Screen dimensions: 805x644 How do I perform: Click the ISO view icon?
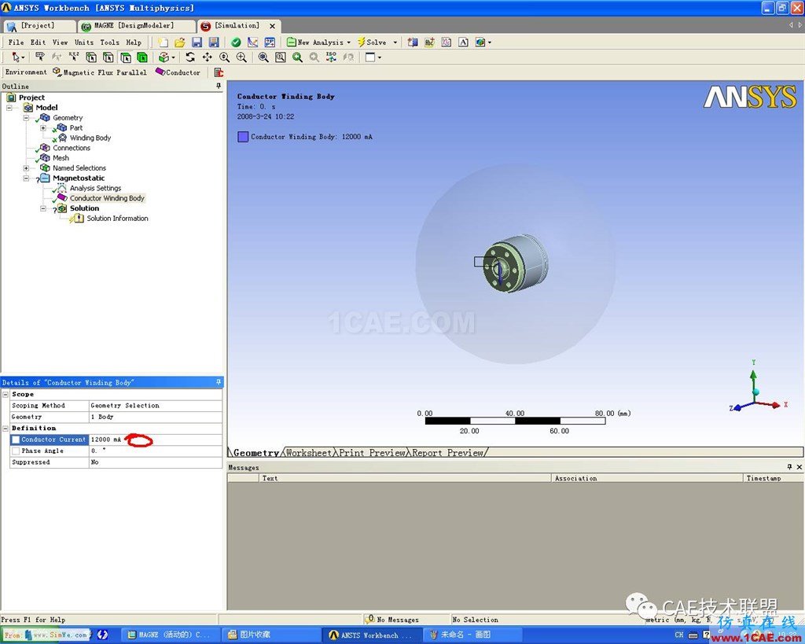pos(331,57)
